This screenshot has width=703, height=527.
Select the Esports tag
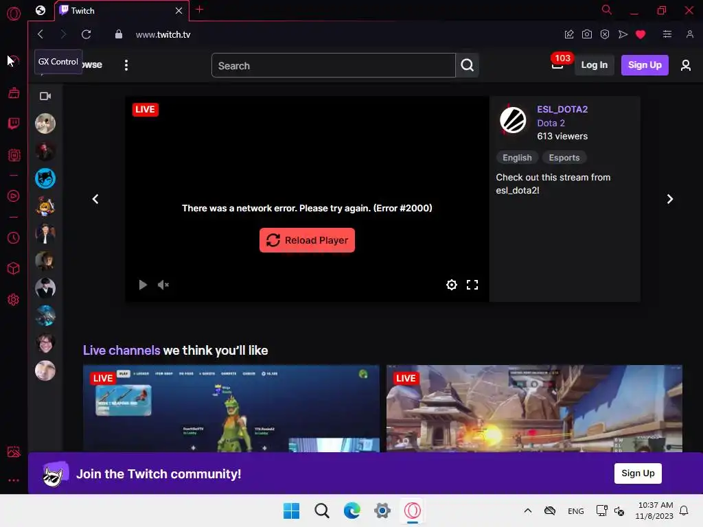coord(564,158)
